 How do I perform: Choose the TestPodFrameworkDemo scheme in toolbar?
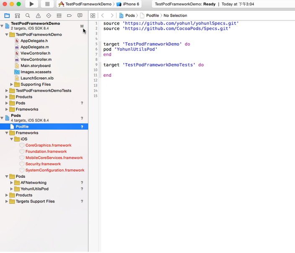85,4
